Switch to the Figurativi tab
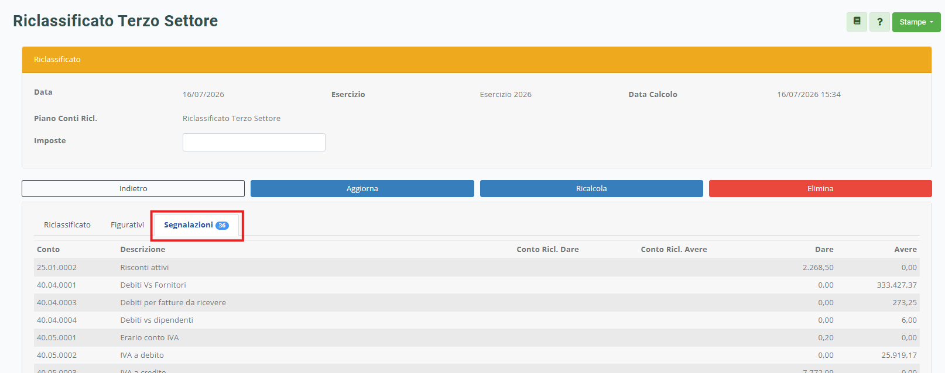 pyautogui.click(x=127, y=225)
